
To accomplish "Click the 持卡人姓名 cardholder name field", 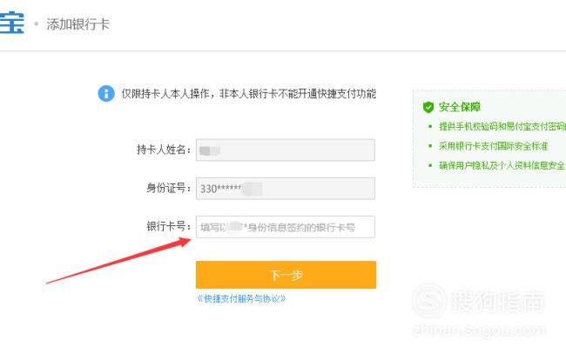I will tap(285, 150).
